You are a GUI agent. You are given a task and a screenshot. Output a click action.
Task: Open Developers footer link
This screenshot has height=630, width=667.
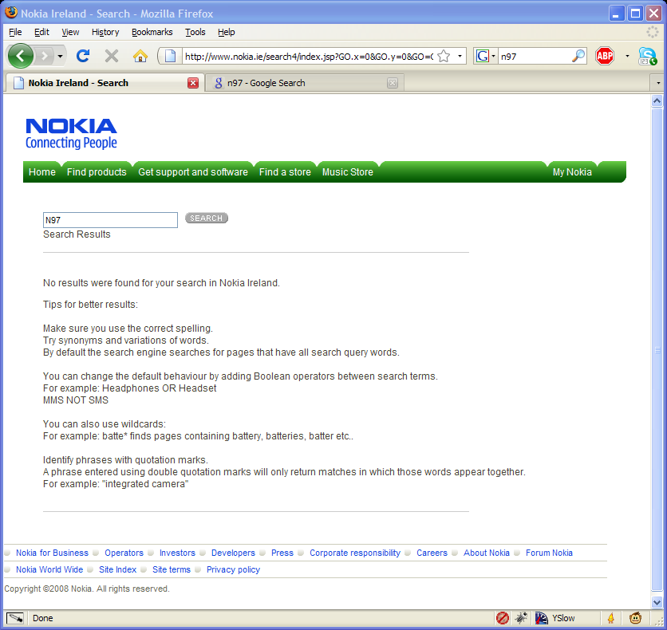233,553
